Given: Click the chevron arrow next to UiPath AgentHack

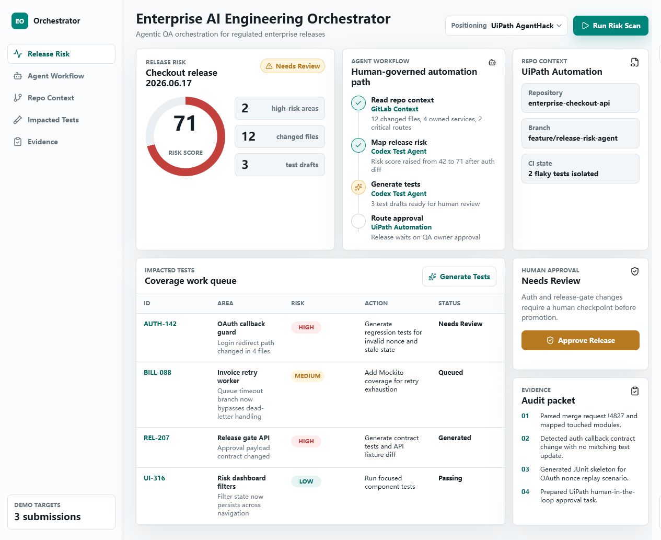Looking at the screenshot, I should point(559,26).
